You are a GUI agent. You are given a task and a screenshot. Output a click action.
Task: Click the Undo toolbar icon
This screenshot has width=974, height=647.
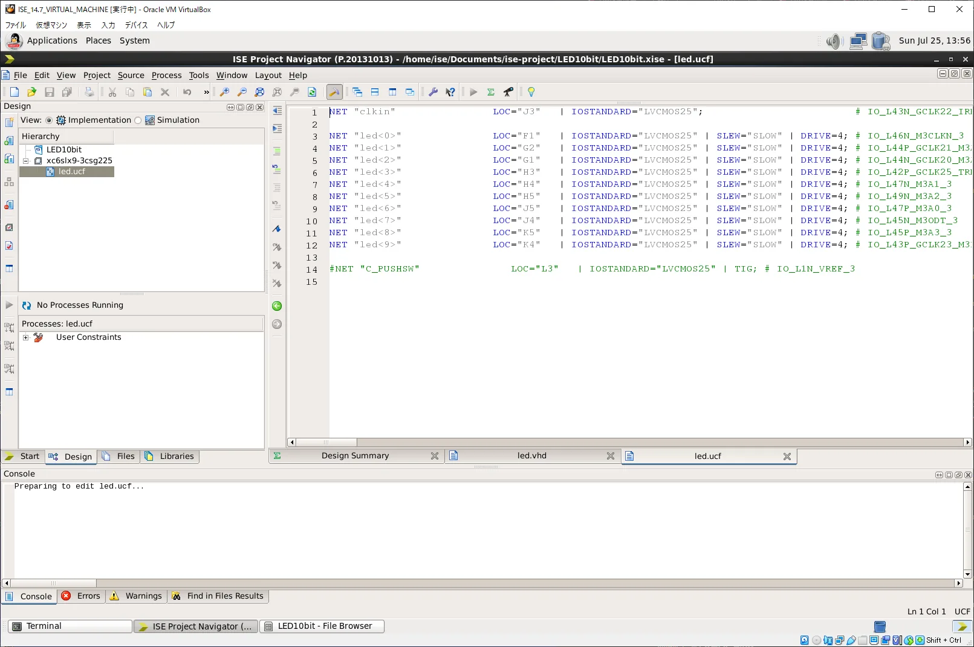point(187,92)
